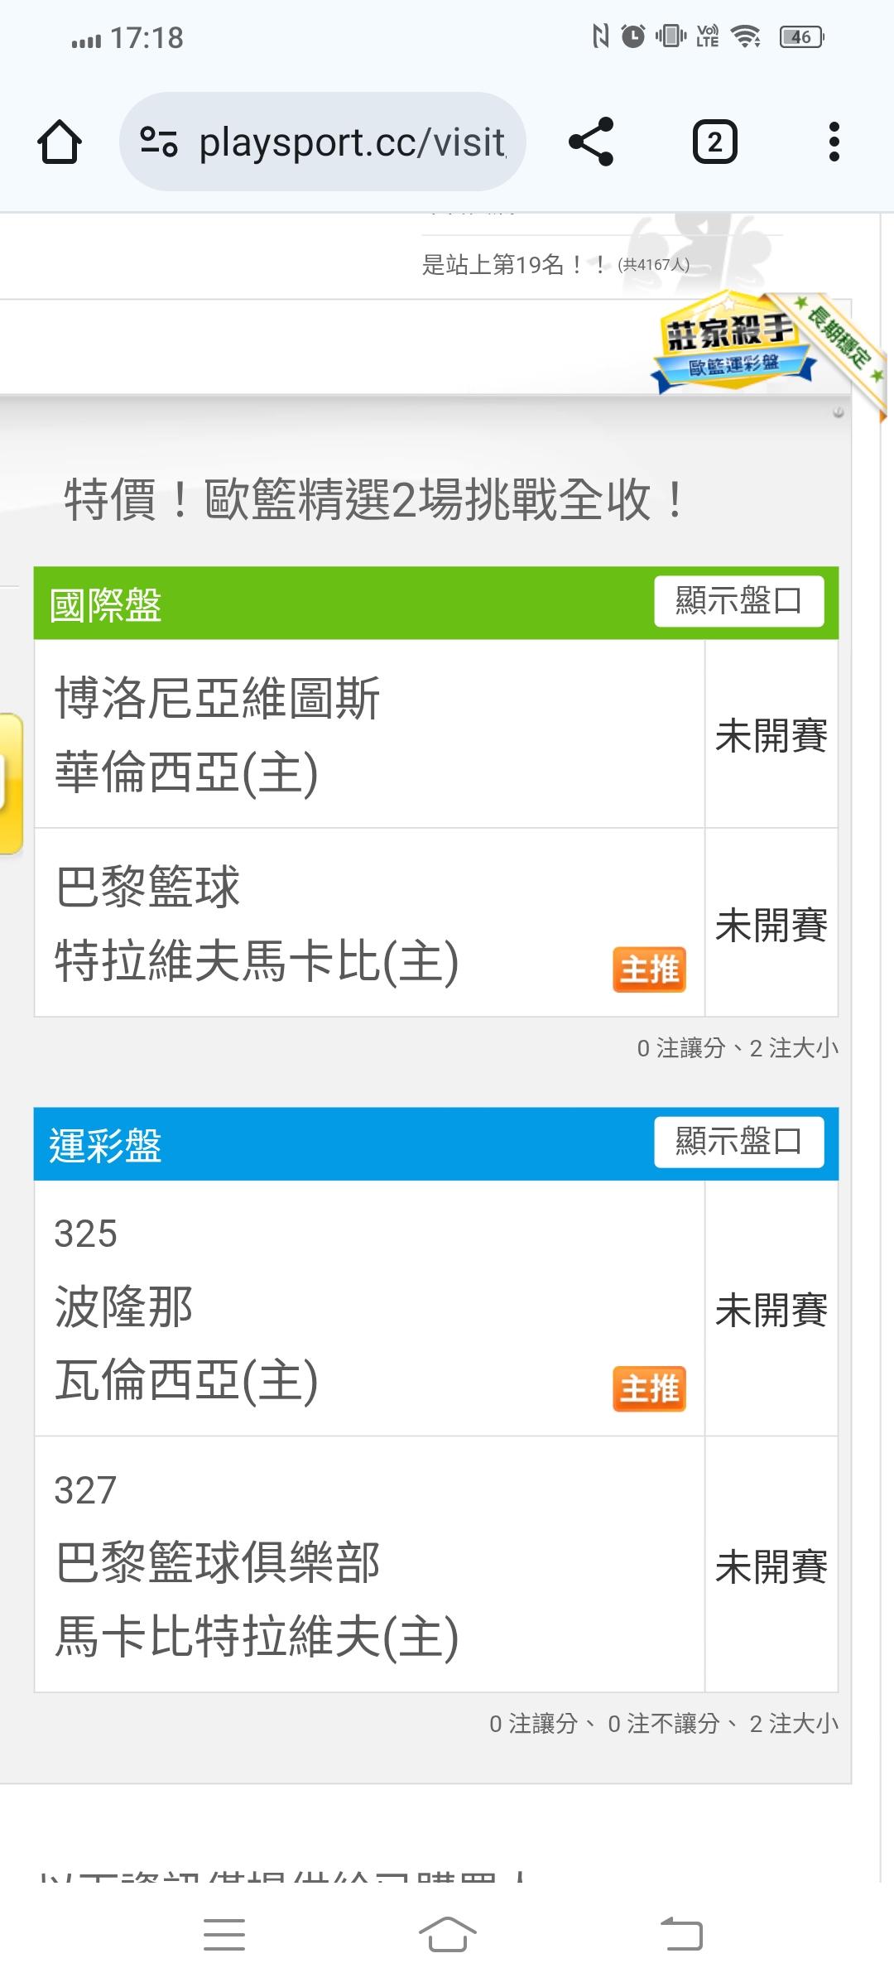This screenshot has width=894, height=1987.
Task: Open the tab switcher showing 2 tabs
Action: tap(714, 142)
